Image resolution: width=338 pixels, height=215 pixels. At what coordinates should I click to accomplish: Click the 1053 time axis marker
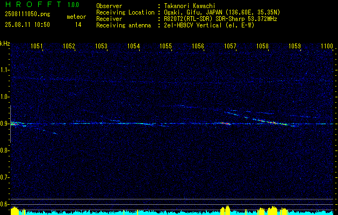(x=101, y=46)
